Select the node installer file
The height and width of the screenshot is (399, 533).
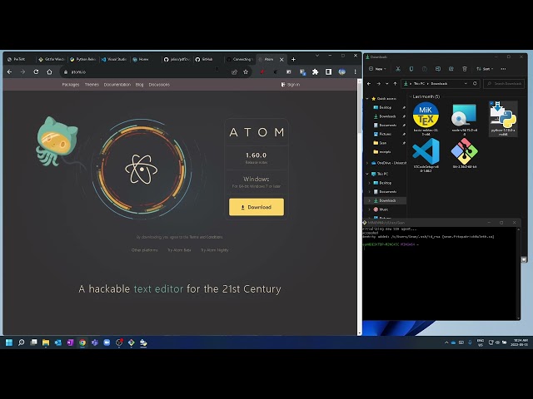point(465,119)
